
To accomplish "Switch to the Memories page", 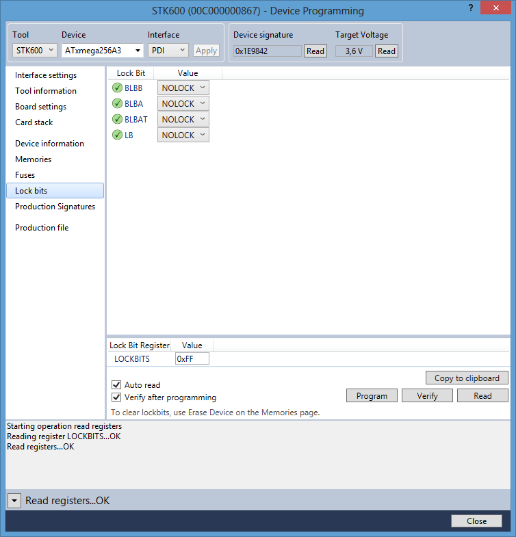I will (x=34, y=159).
